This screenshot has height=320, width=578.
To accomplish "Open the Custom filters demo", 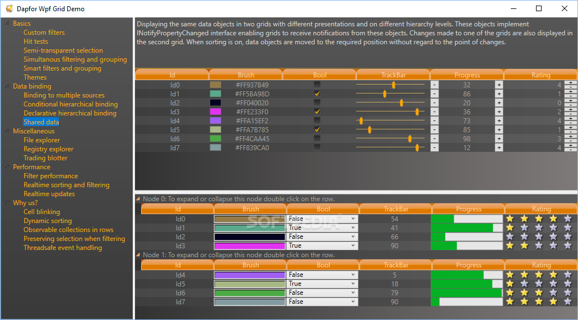I will tap(44, 33).
